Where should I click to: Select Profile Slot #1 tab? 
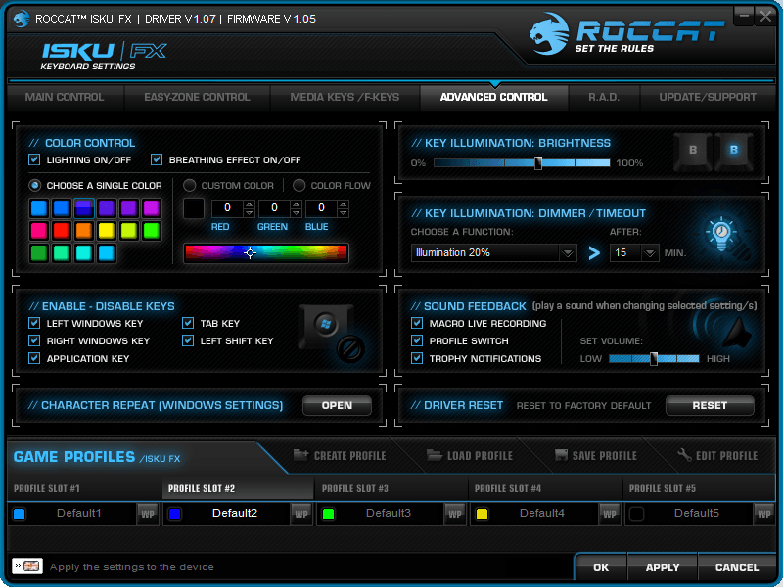coord(84,488)
